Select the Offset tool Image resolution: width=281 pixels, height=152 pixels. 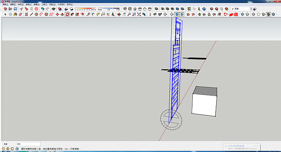tap(82, 14)
